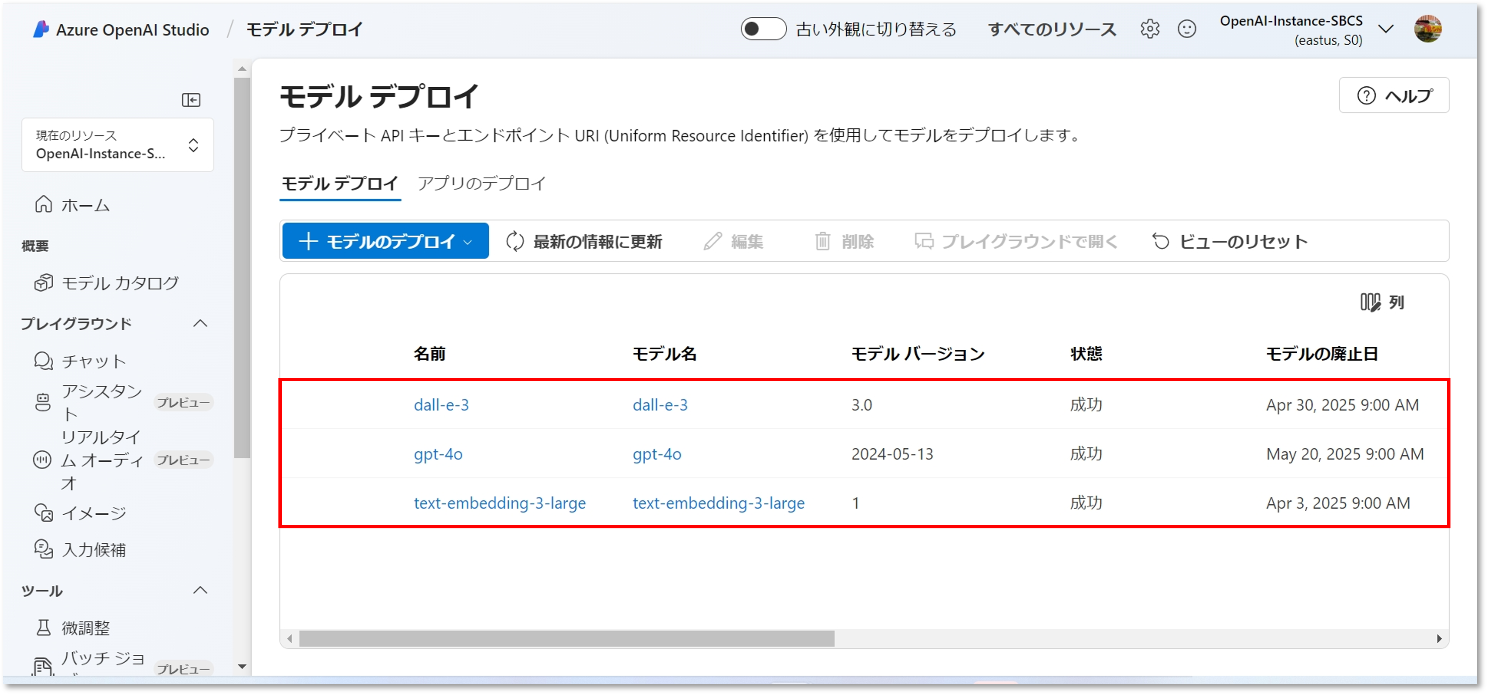This screenshot has width=1487, height=694.
Task: Open Azure OpenAI Studio logo home
Action: (42, 29)
